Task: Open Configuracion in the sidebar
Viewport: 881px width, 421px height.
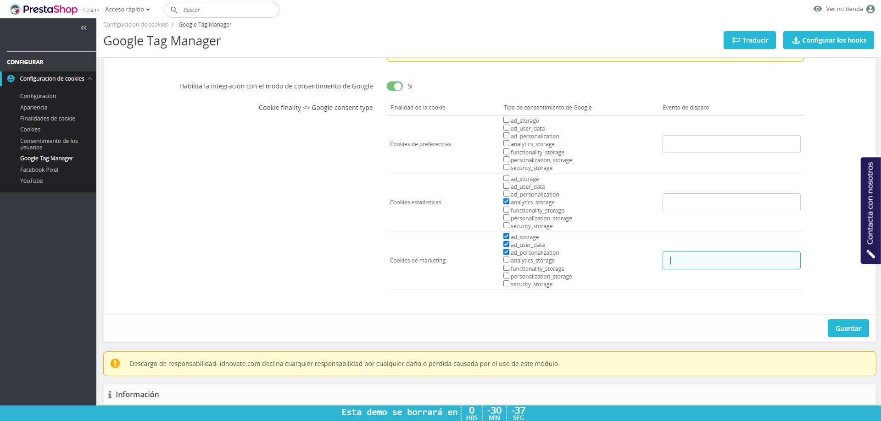Action: [x=38, y=96]
